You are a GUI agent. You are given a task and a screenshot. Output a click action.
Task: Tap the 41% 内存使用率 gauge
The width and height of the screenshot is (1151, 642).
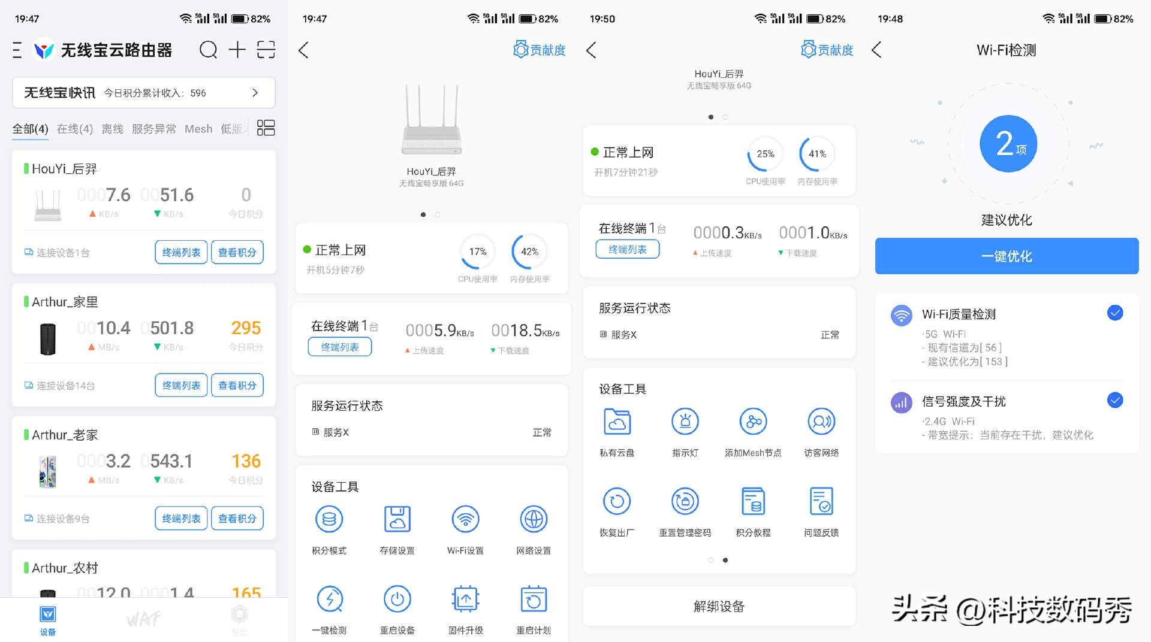point(817,154)
